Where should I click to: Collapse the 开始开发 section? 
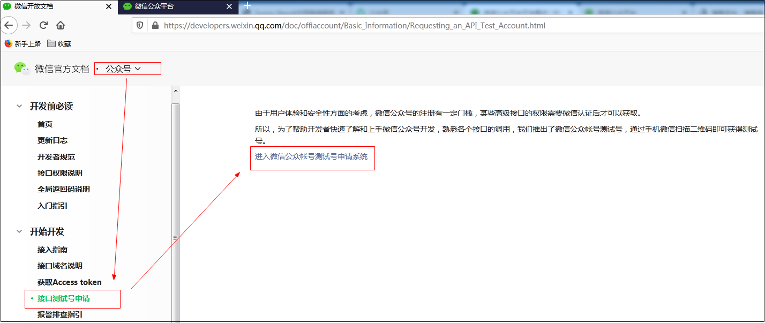tap(19, 231)
